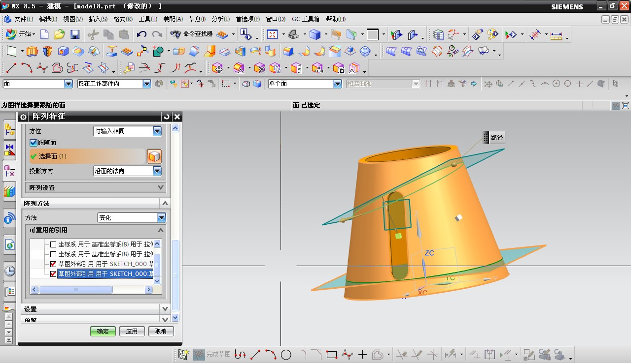Check first 坐标系 用于 基准坐标系(8) reference

(53, 244)
